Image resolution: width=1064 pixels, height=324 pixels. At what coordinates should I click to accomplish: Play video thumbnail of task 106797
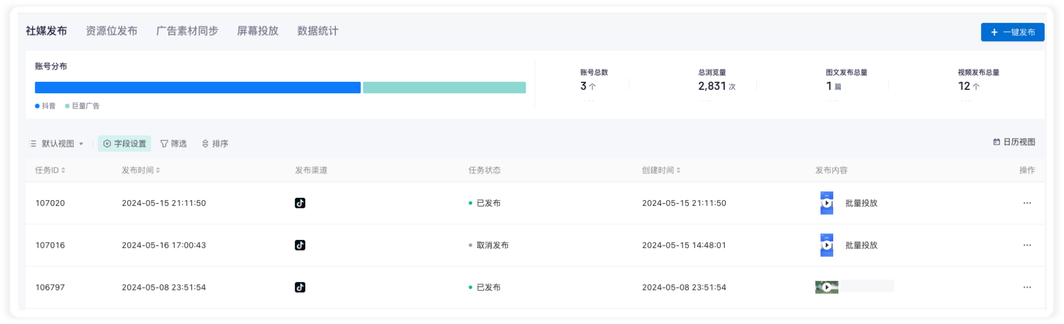(x=827, y=287)
